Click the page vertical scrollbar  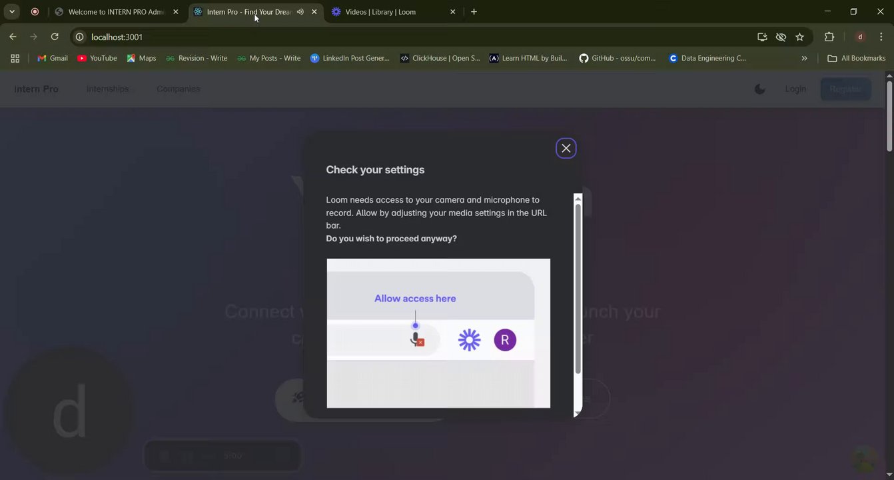click(x=889, y=116)
